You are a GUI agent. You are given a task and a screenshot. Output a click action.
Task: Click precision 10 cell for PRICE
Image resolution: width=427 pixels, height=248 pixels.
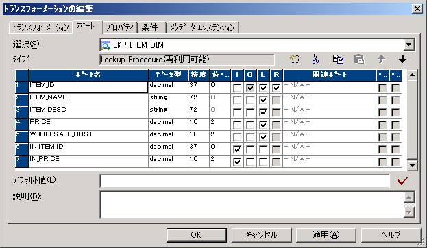pos(199,124)
